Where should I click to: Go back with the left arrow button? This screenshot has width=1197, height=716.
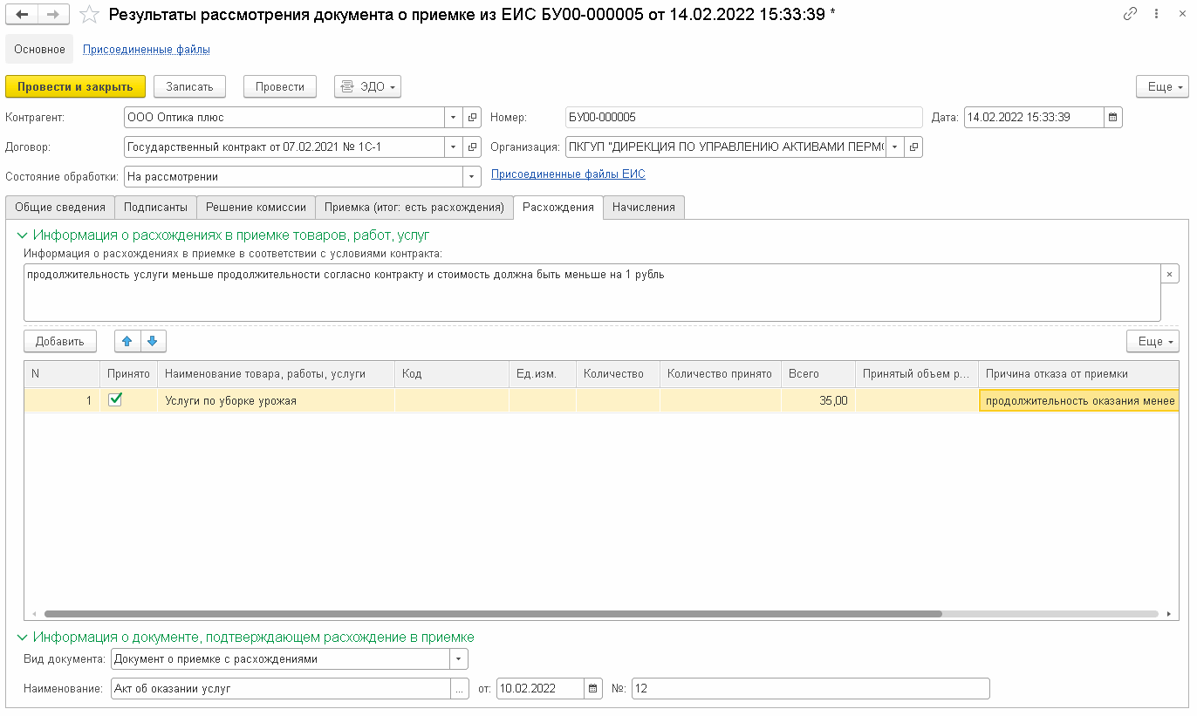pos(22,14)
